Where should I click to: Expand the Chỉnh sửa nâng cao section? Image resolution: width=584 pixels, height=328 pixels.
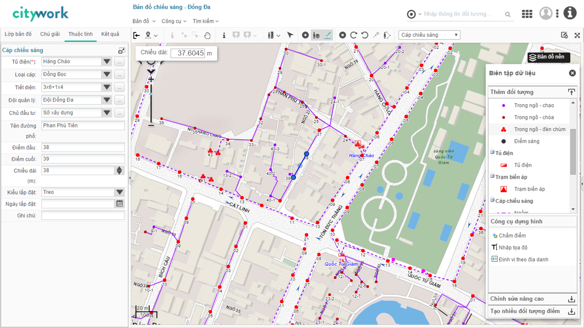[571, 299]
